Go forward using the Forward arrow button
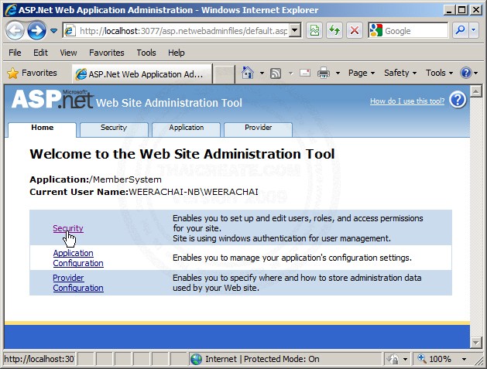The image size is (487, 369). point(36,30)
